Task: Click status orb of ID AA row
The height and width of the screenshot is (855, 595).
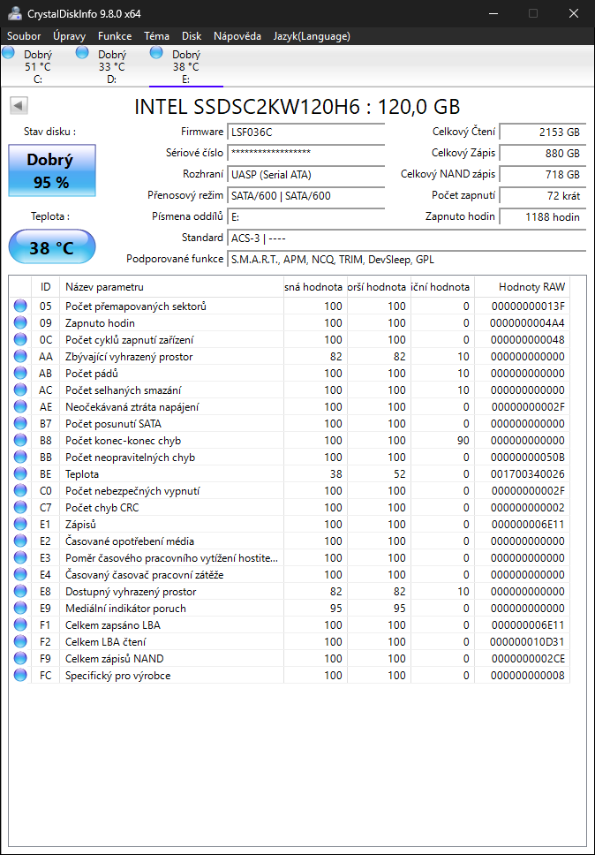Action: click(x=20, y=357)
